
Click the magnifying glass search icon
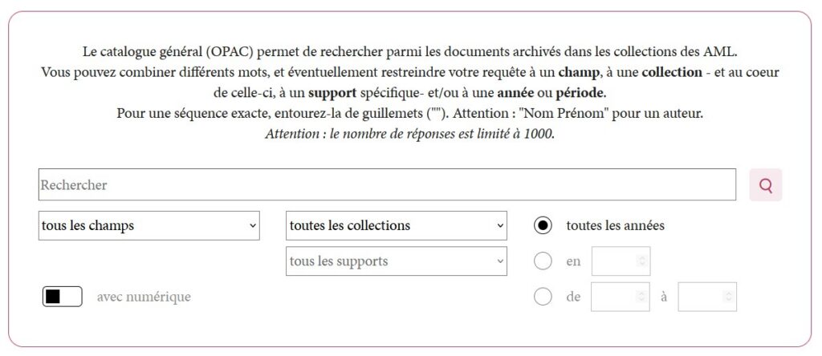point(765,185)
